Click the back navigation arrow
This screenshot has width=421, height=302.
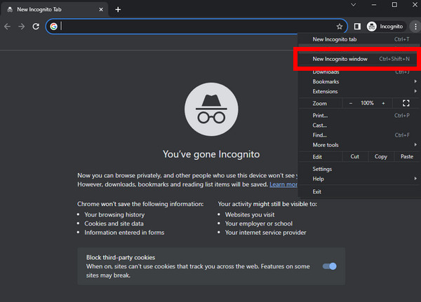[x=7, y=27]
